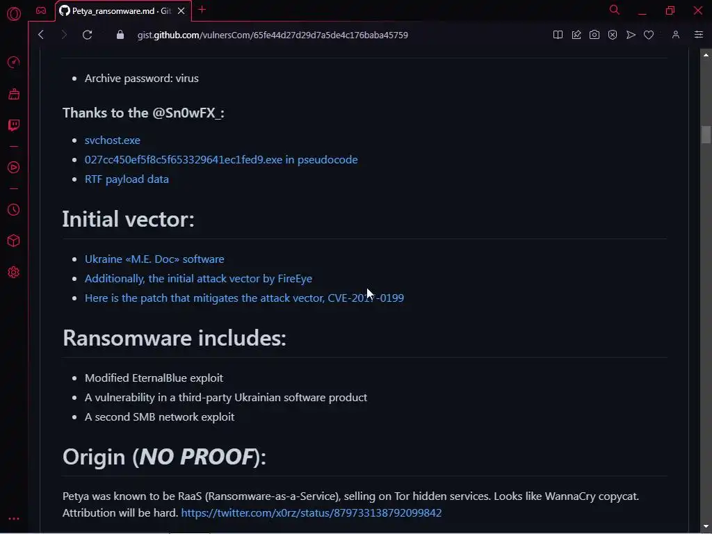Open GX Cleaner in sidebar
The height and width of the screenshot is (534, 712).
tap(14, 94)
